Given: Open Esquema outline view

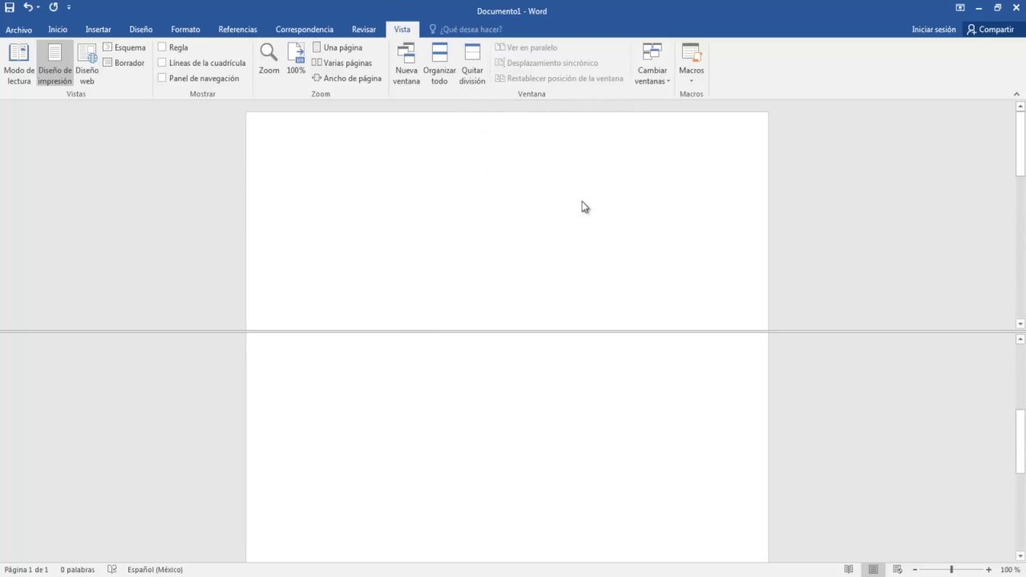Looking at the screenshot, I should [124, 47].
